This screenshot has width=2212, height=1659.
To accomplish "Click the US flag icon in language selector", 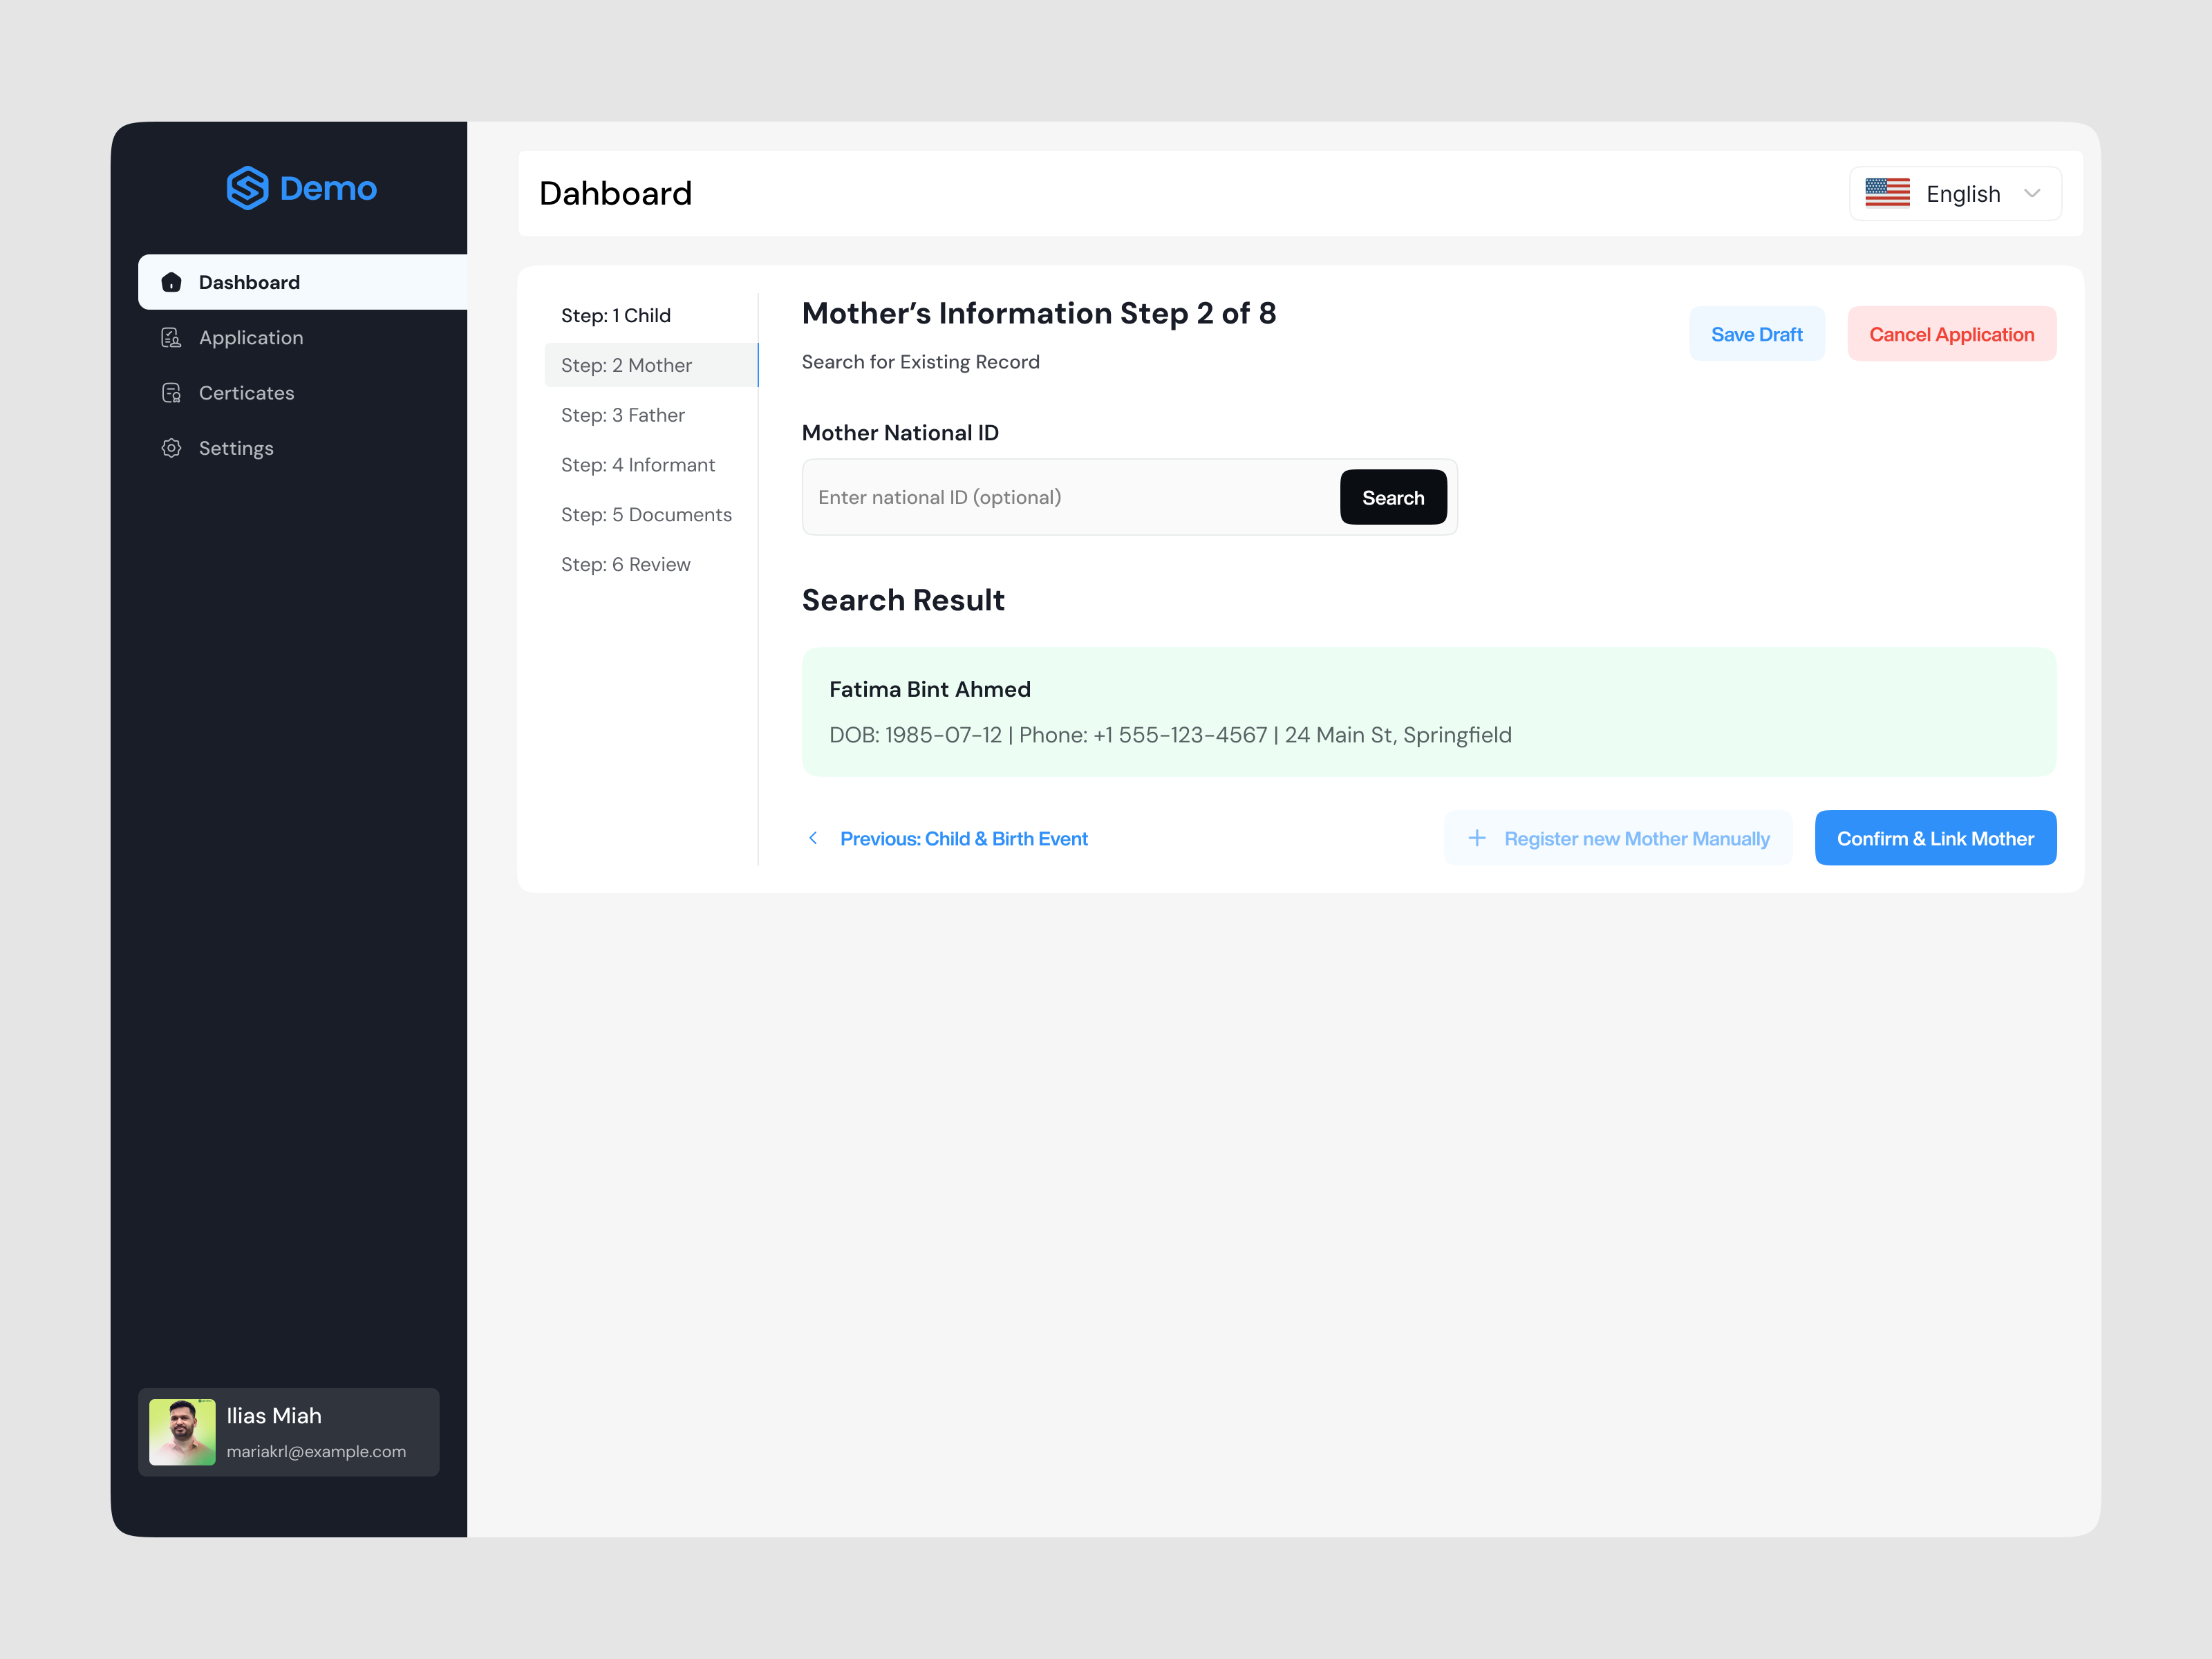I will 1888,192.
